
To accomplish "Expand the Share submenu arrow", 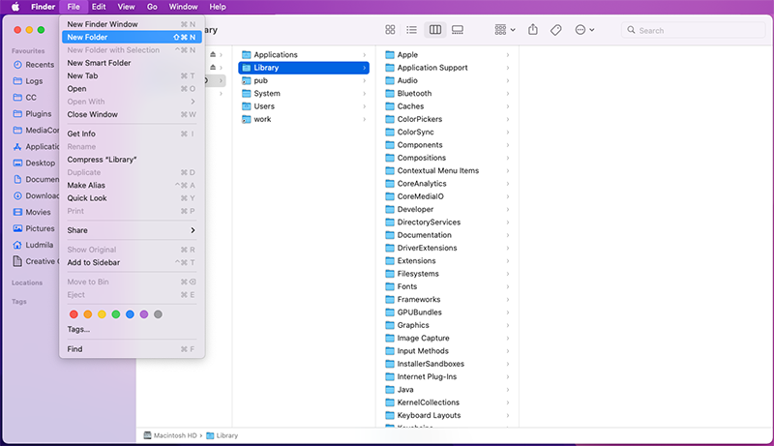I will pos(193,230).
